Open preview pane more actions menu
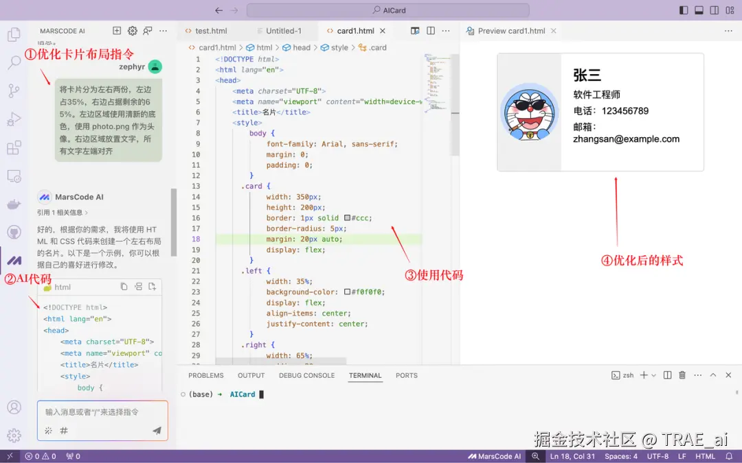Image resolution: width=742 pixels, height=463 pixels. pos(728,31)
